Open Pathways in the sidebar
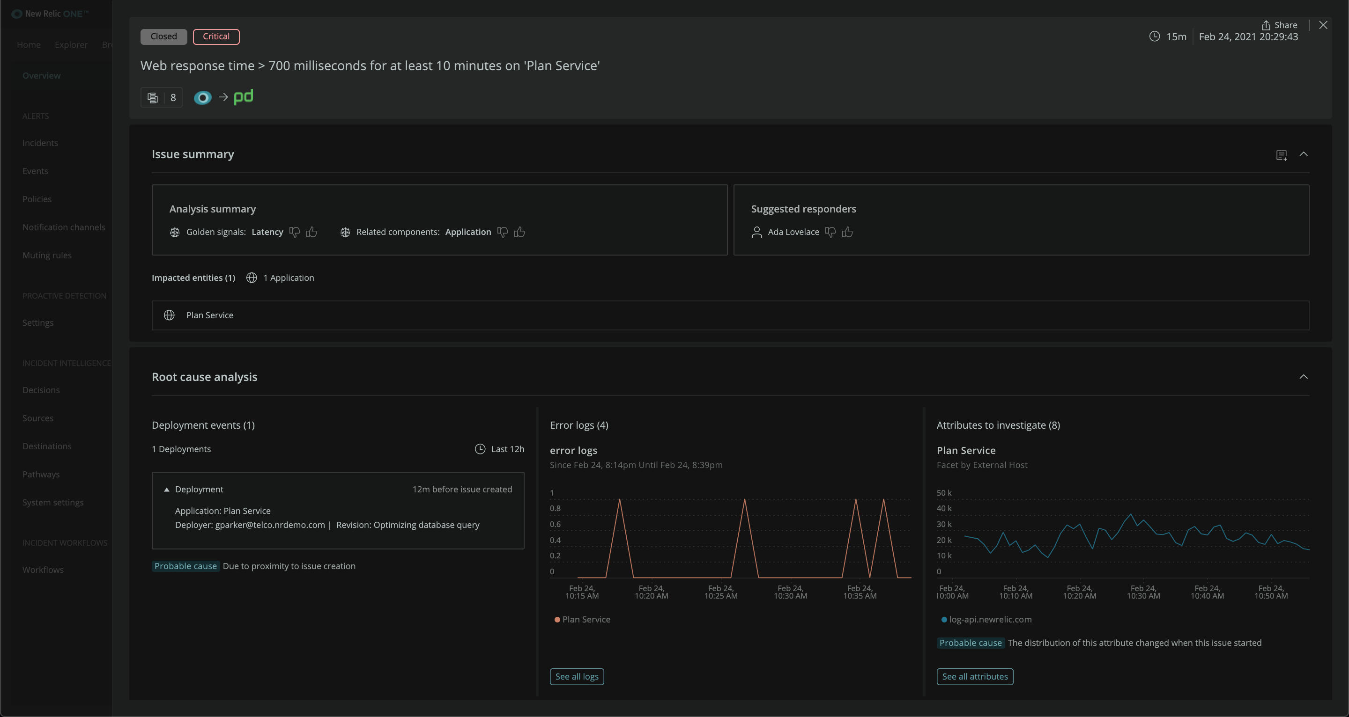Image resolution: width=1349 pixels, height=717 pixels. (x=41, y=475)
